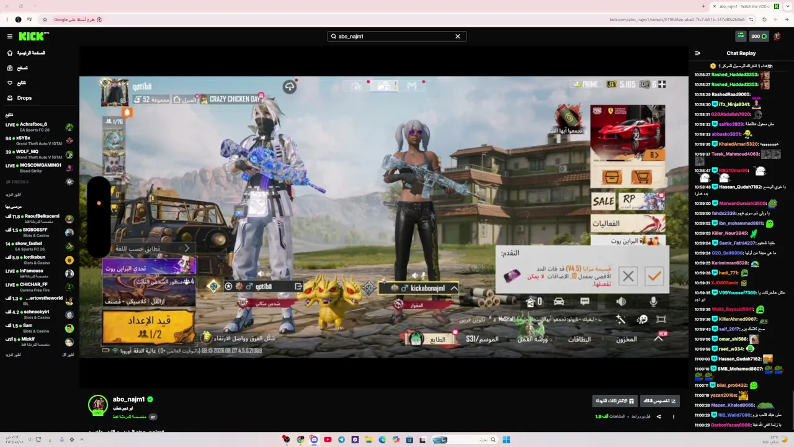Open Microsoft Edge from the taskbar
This screenshot has height=447, width=794.
(382, 440)
